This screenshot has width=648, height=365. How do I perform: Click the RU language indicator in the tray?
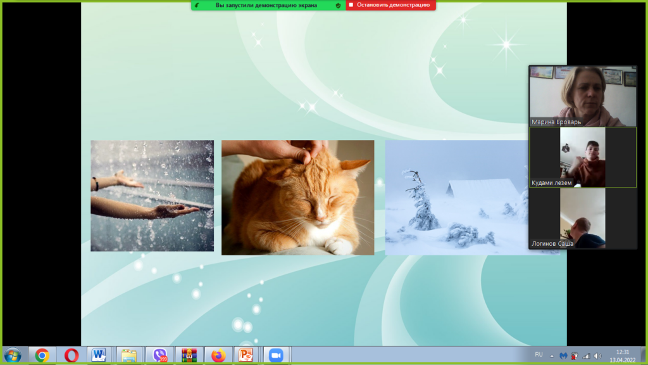539,354
